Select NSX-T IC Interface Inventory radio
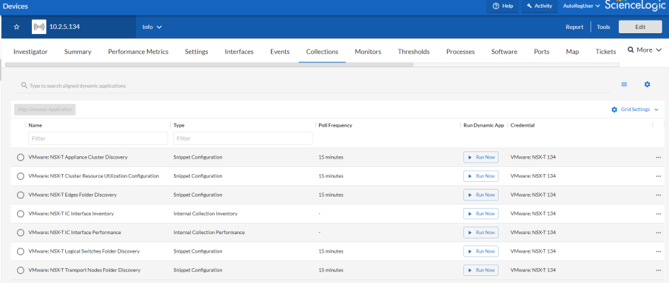This screenshot has width=669, height=283. pyautogui.click(x=20, y=214)
